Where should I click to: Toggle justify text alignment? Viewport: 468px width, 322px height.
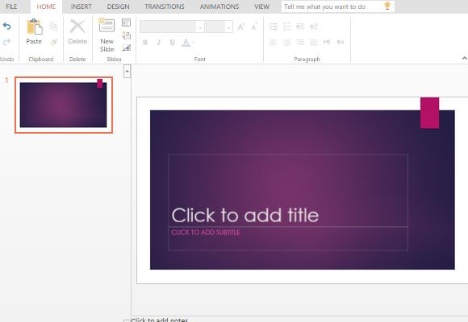313,43
